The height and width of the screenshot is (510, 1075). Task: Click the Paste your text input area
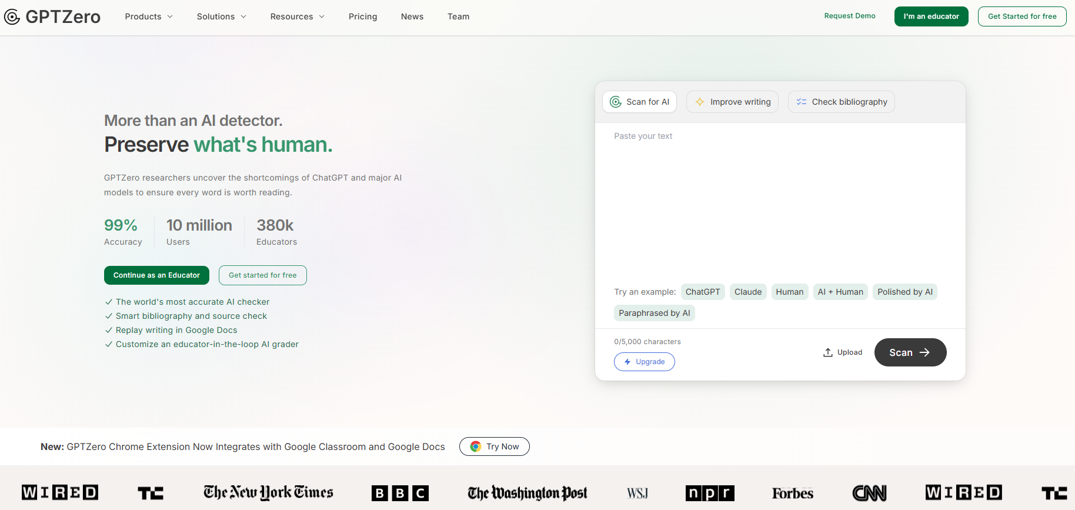pyautogui.click(x=780, y=200)
